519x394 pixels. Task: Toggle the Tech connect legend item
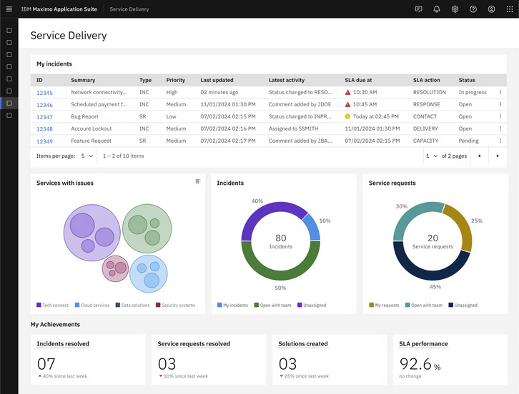click(x=53, y=305)
